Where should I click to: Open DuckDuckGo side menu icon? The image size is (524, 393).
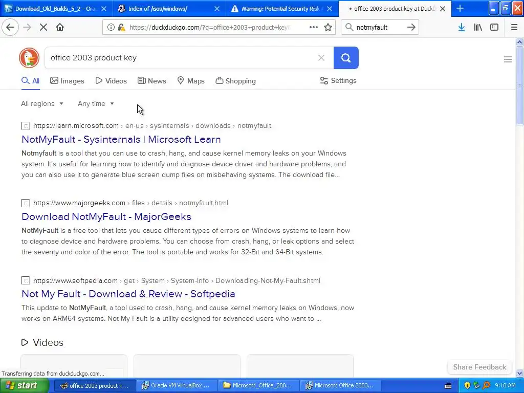[x=508, y=59]
